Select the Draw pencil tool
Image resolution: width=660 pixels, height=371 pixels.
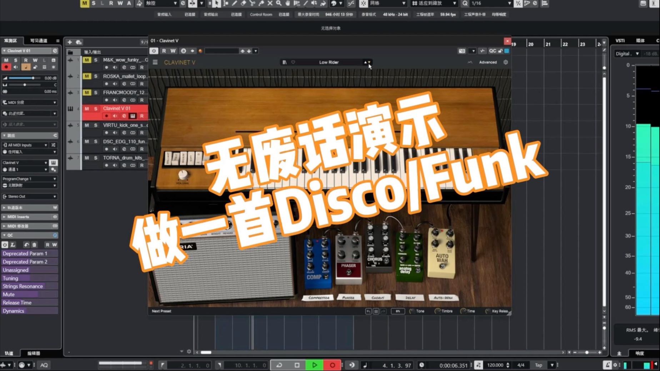pos(234,3)
